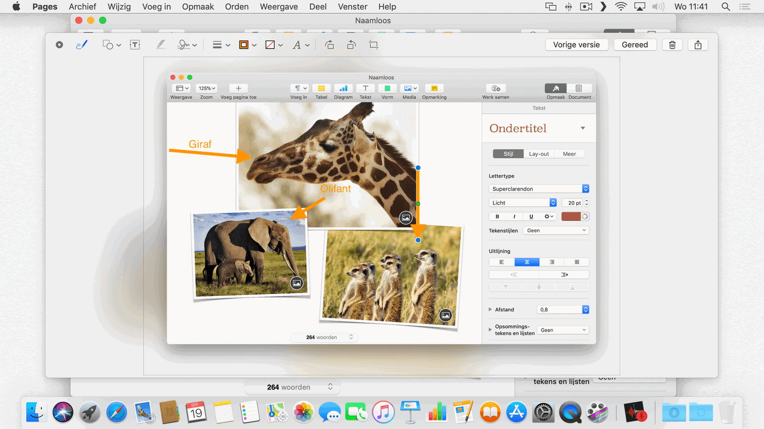Toggle Underline 'U' in the pictured sidebar
Screen dimensions: 764x429
(x=531, y=216)
